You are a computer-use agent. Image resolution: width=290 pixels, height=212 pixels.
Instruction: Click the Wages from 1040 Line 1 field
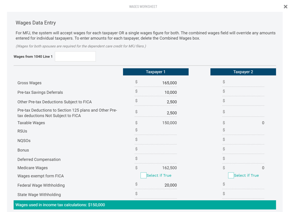tap(75, 56)
